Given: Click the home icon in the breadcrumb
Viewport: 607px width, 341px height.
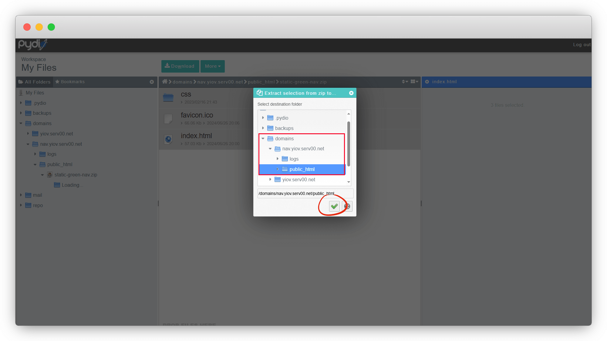Looking at the screenshot, I should pyautogui.click(x=165, y=82).
